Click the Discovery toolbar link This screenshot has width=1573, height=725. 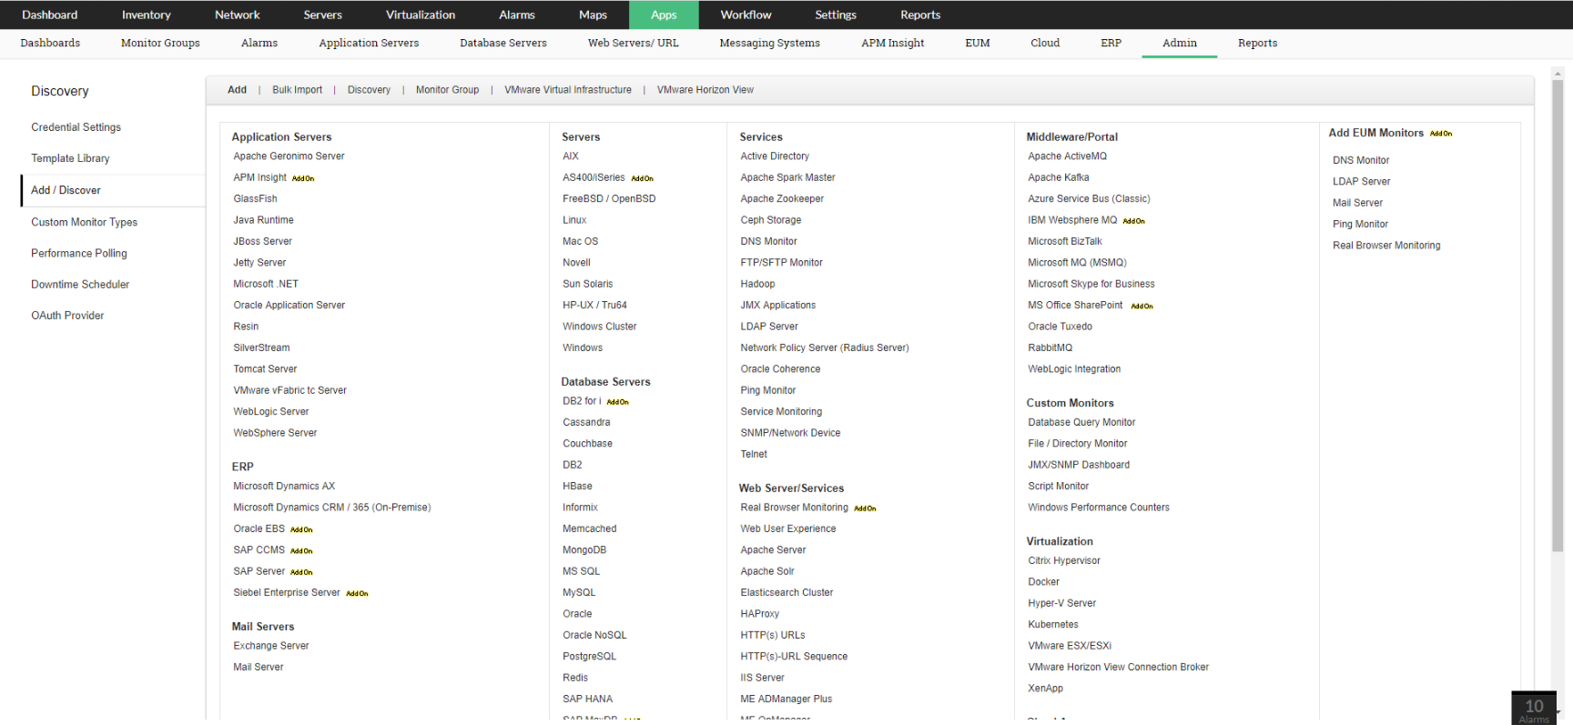coord(369,90)
